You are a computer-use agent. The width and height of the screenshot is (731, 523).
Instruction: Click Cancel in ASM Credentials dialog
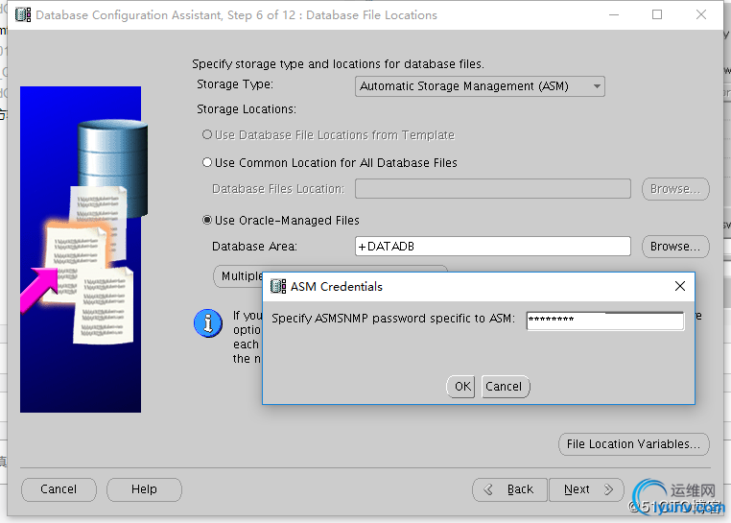[504, 387]
